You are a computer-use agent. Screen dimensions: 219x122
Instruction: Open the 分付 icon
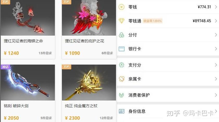click(x=121, y=35)
